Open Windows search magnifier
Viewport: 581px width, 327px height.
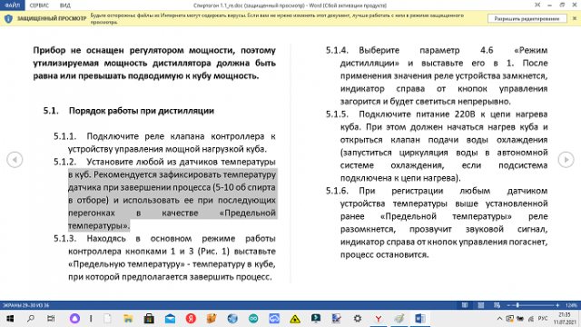coord(31,319)
